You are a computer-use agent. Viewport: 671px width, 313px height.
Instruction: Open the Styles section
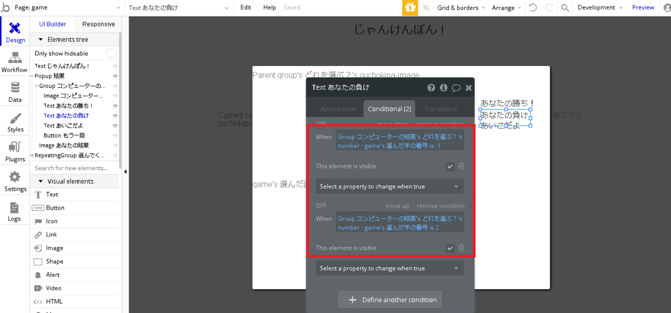(15, 122)
